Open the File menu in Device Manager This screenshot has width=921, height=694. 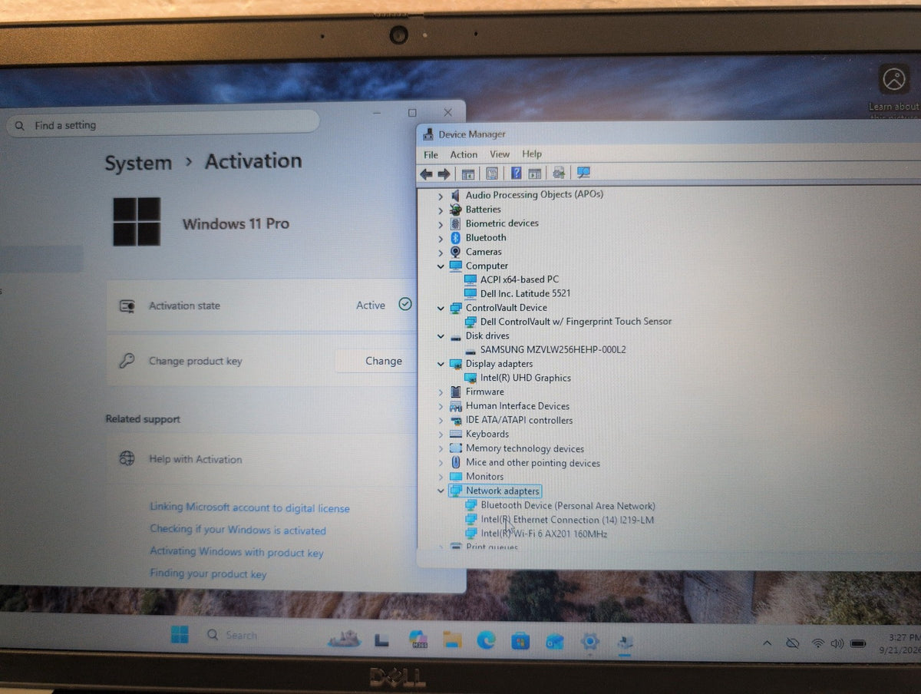coord(431,154)
